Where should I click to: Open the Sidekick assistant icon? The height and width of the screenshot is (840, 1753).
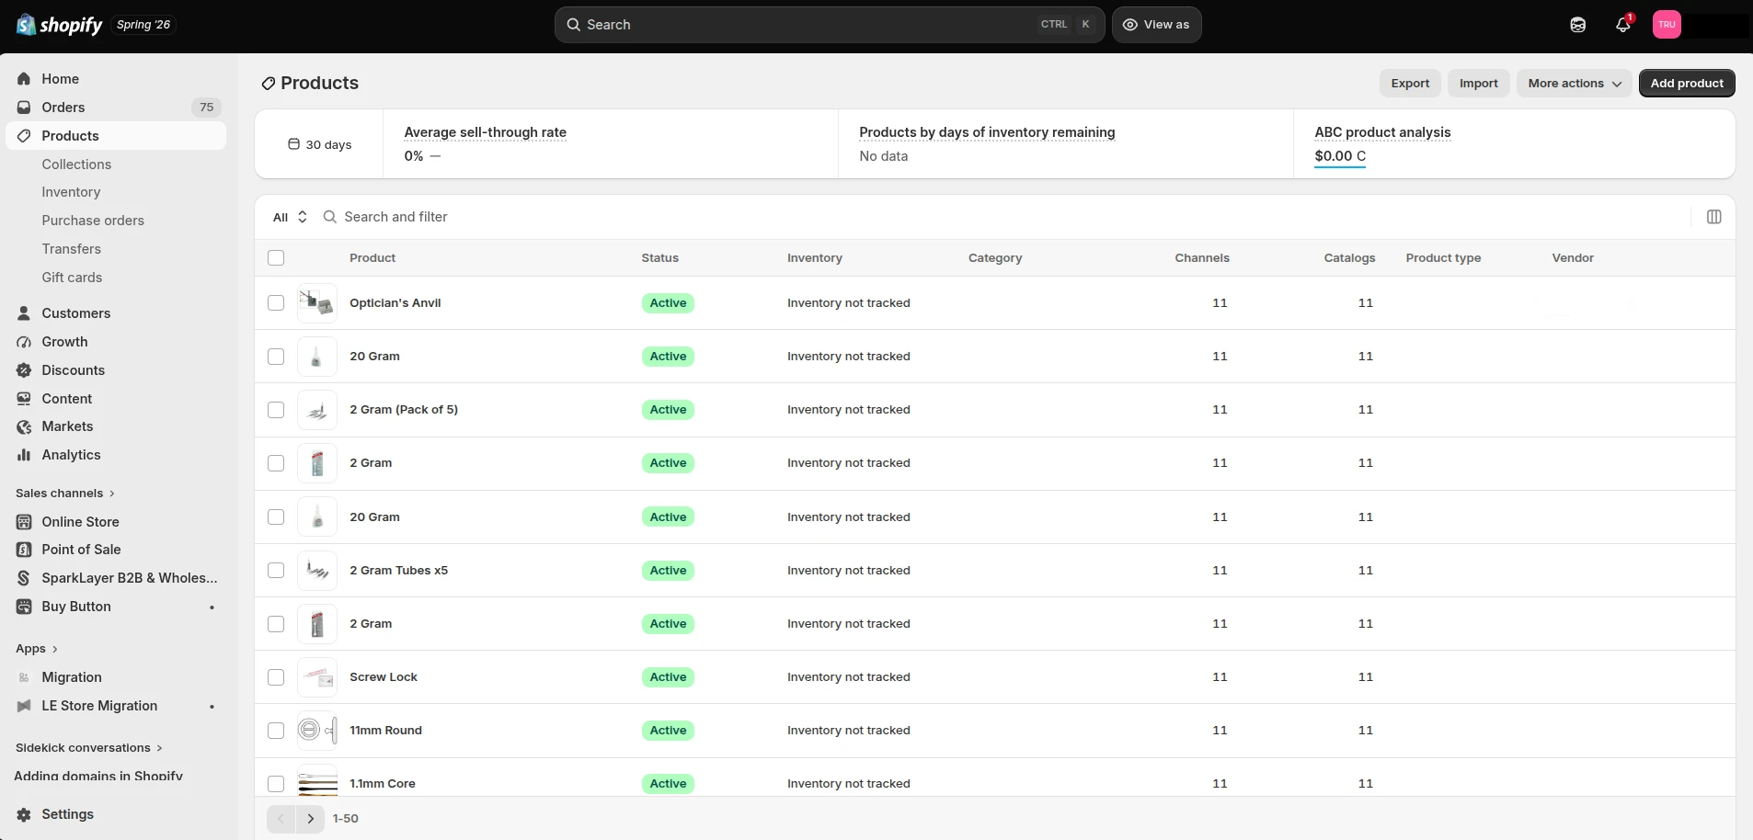click(1578, 25)
